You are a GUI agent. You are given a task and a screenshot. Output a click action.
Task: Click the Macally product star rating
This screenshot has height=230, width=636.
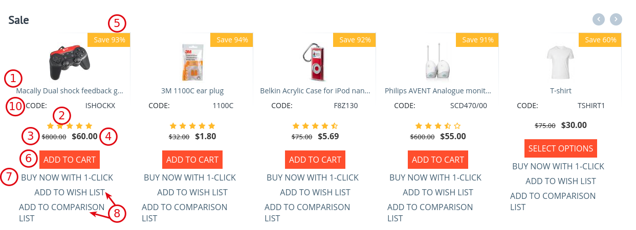pos(70,125)
